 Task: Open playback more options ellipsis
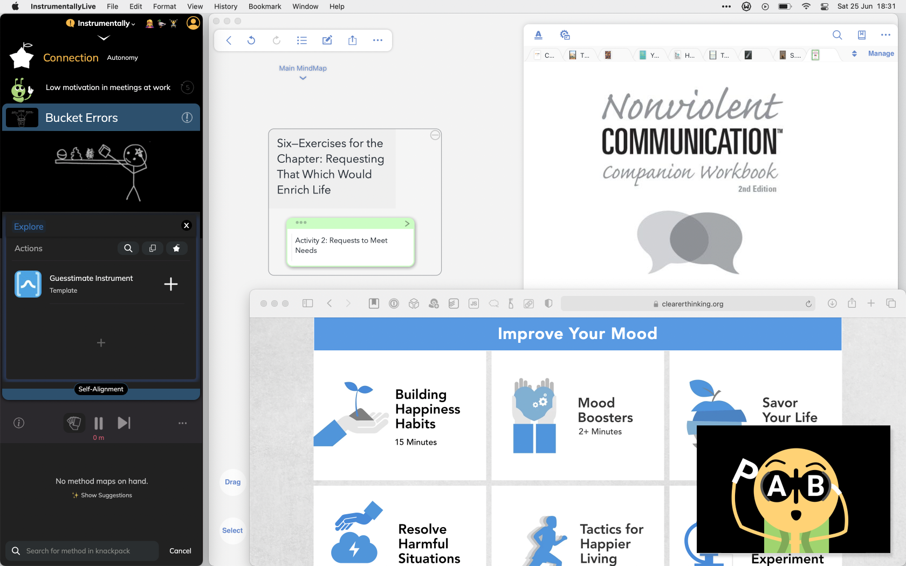[183, 423]
